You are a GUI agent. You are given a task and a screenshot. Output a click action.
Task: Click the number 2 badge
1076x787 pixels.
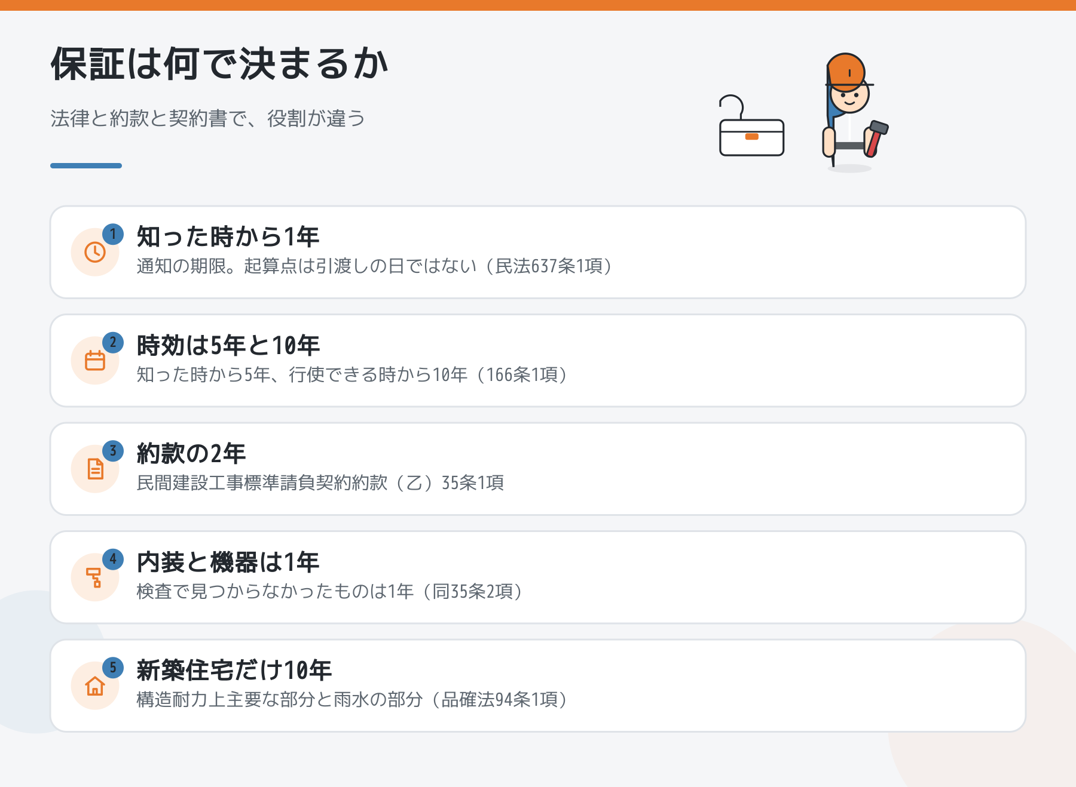pyautogui.click(x=113, y=343)
